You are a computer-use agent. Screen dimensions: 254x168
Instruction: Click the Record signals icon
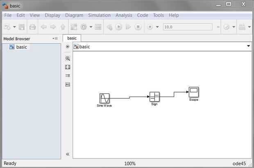tap(150, 27)
